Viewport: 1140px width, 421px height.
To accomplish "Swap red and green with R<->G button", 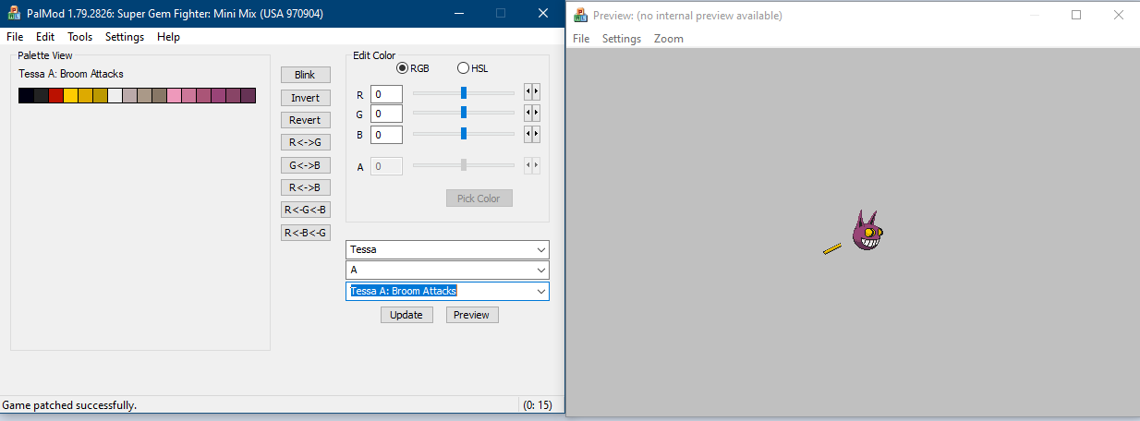I will coord(305,142).
